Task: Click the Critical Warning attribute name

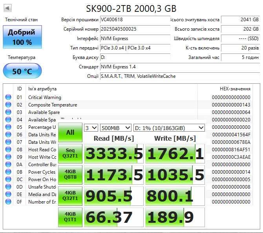Action: 45,97
